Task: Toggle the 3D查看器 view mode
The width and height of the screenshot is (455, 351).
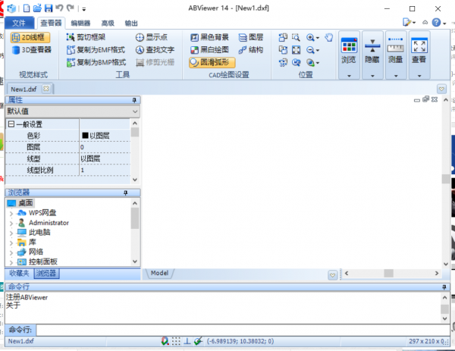Action: tap(31, 50)
